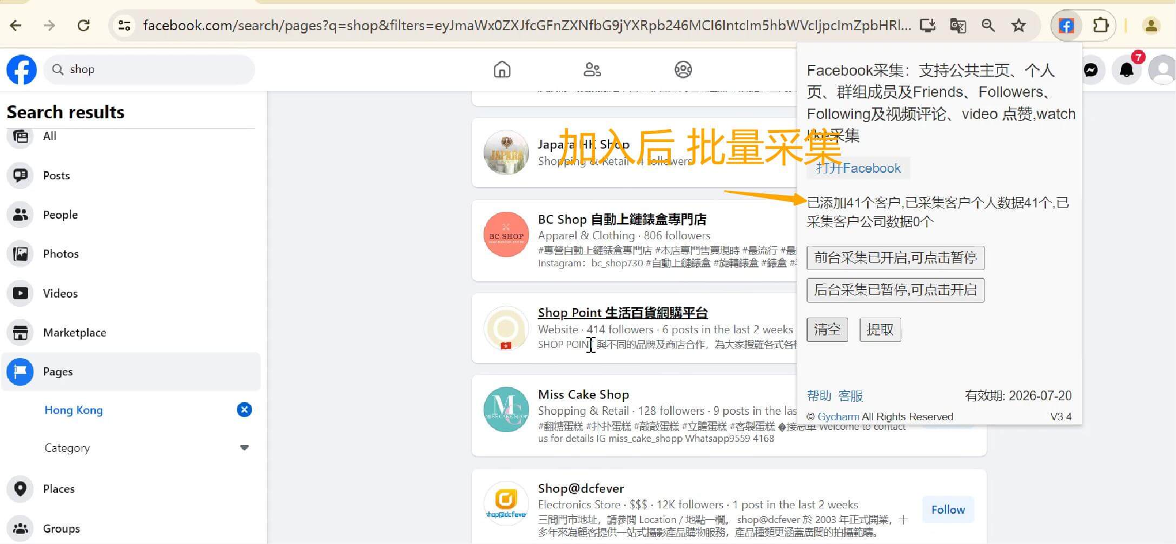Open site information icon in address bar

coord(124,25)
